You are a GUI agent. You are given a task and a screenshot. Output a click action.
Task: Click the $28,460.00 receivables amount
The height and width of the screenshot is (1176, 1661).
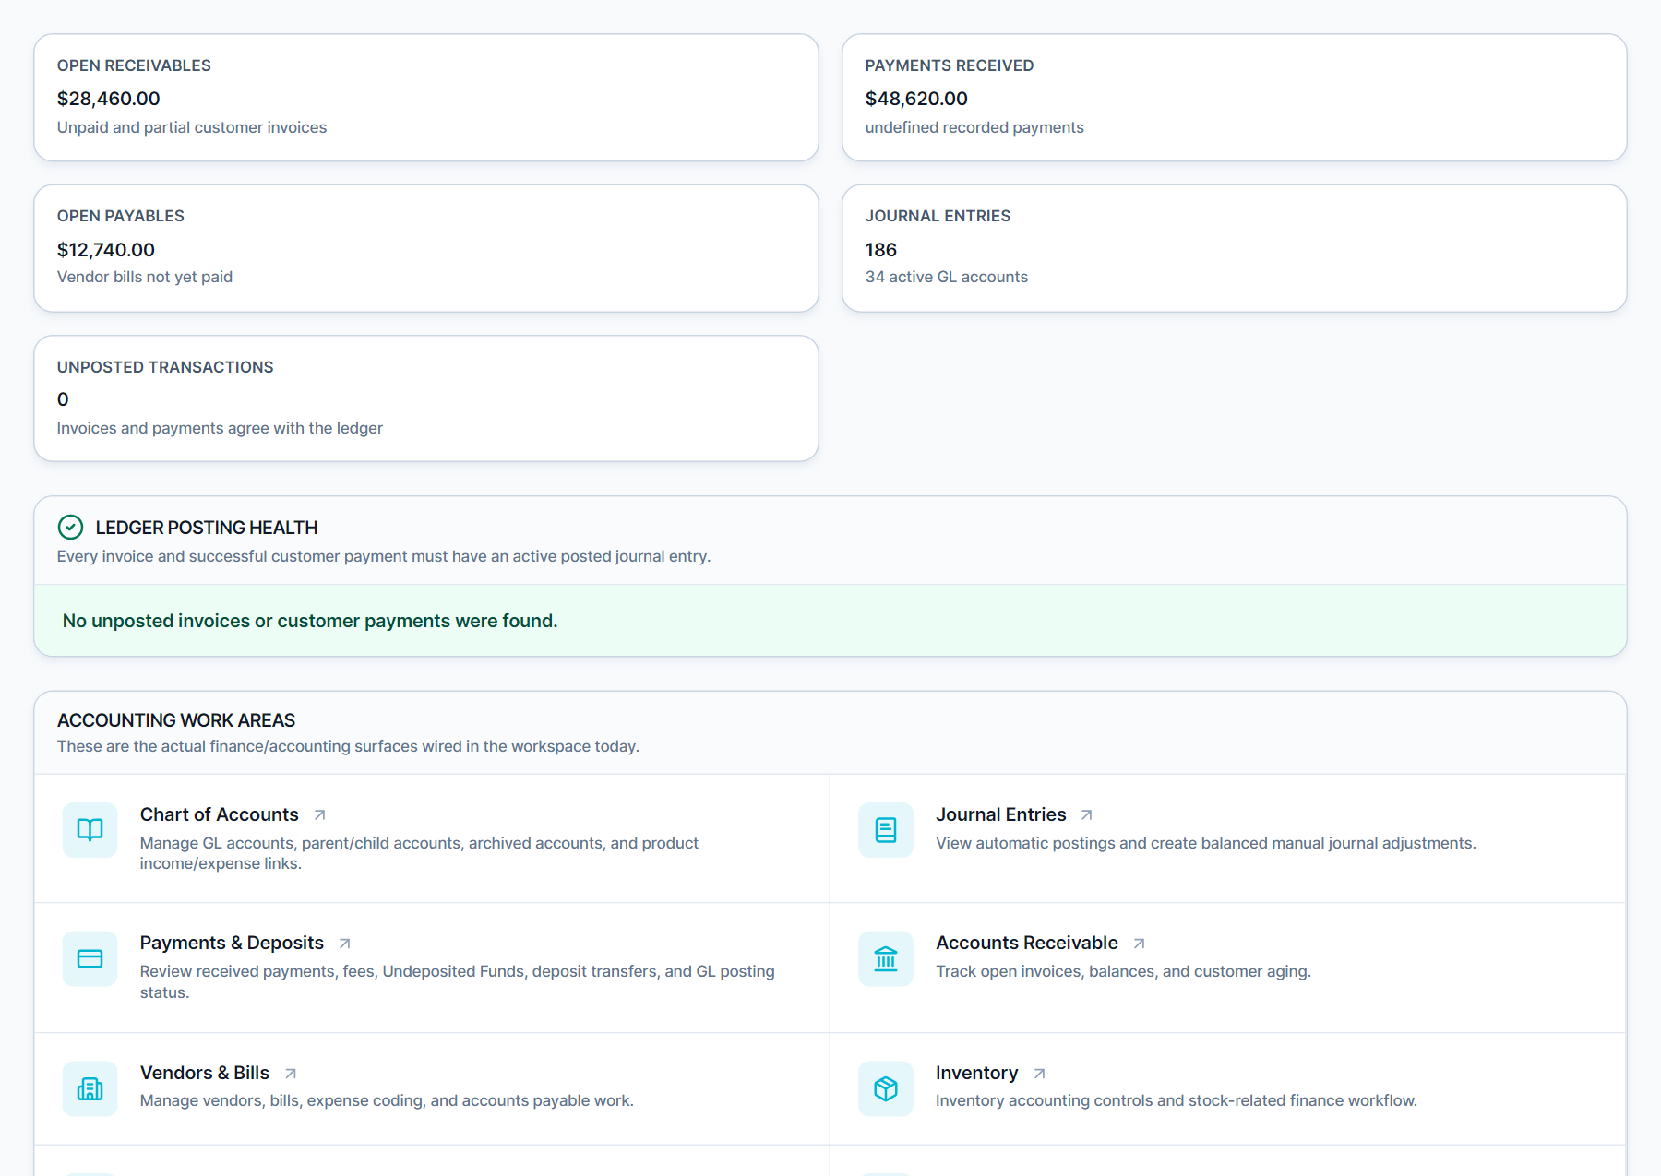(x=109, y=99)
